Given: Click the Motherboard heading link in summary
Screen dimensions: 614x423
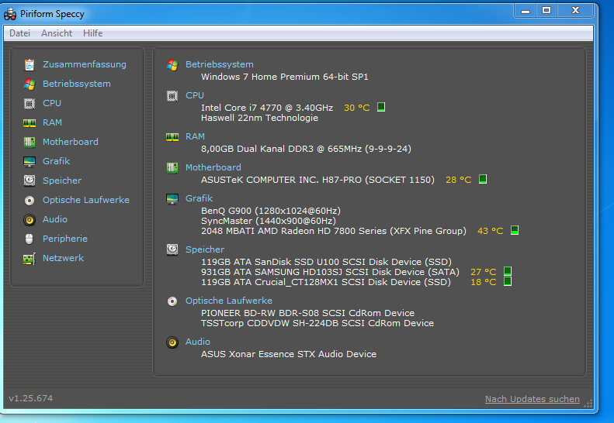Looking at the screenshot, I should pyautogui.click(x=213, y=167).
